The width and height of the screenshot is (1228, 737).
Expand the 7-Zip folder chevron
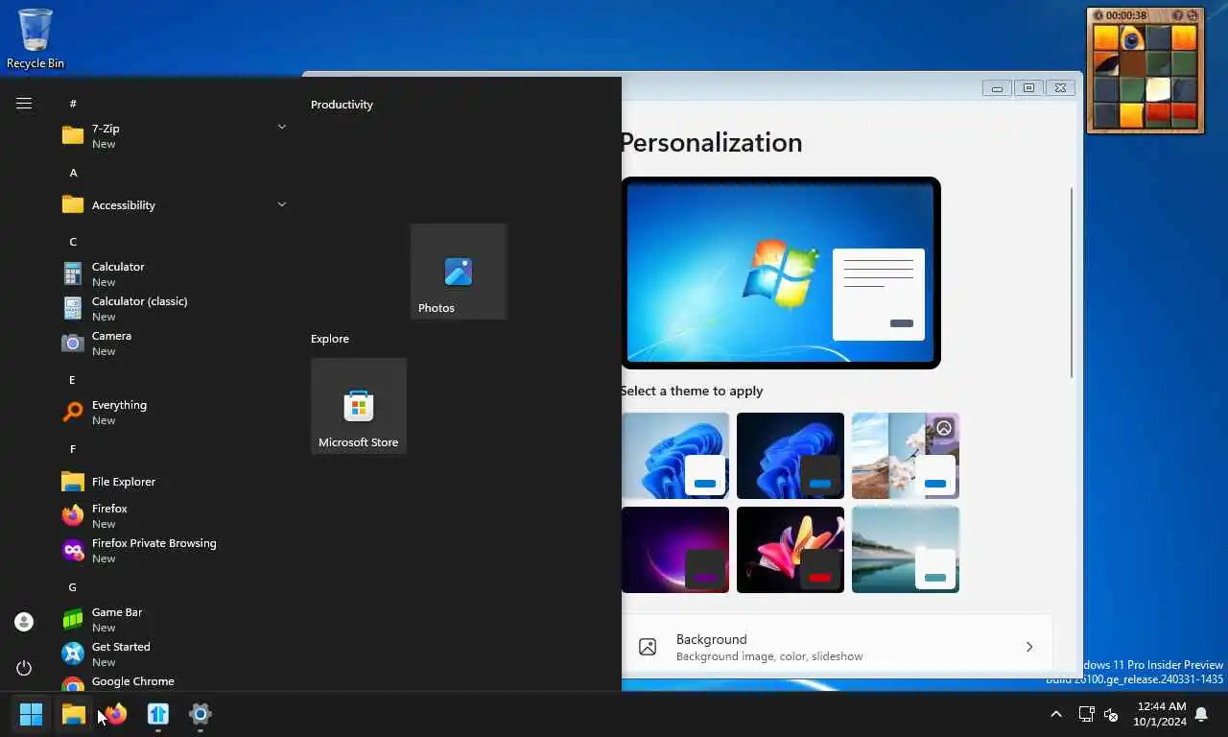click(282, 127)
